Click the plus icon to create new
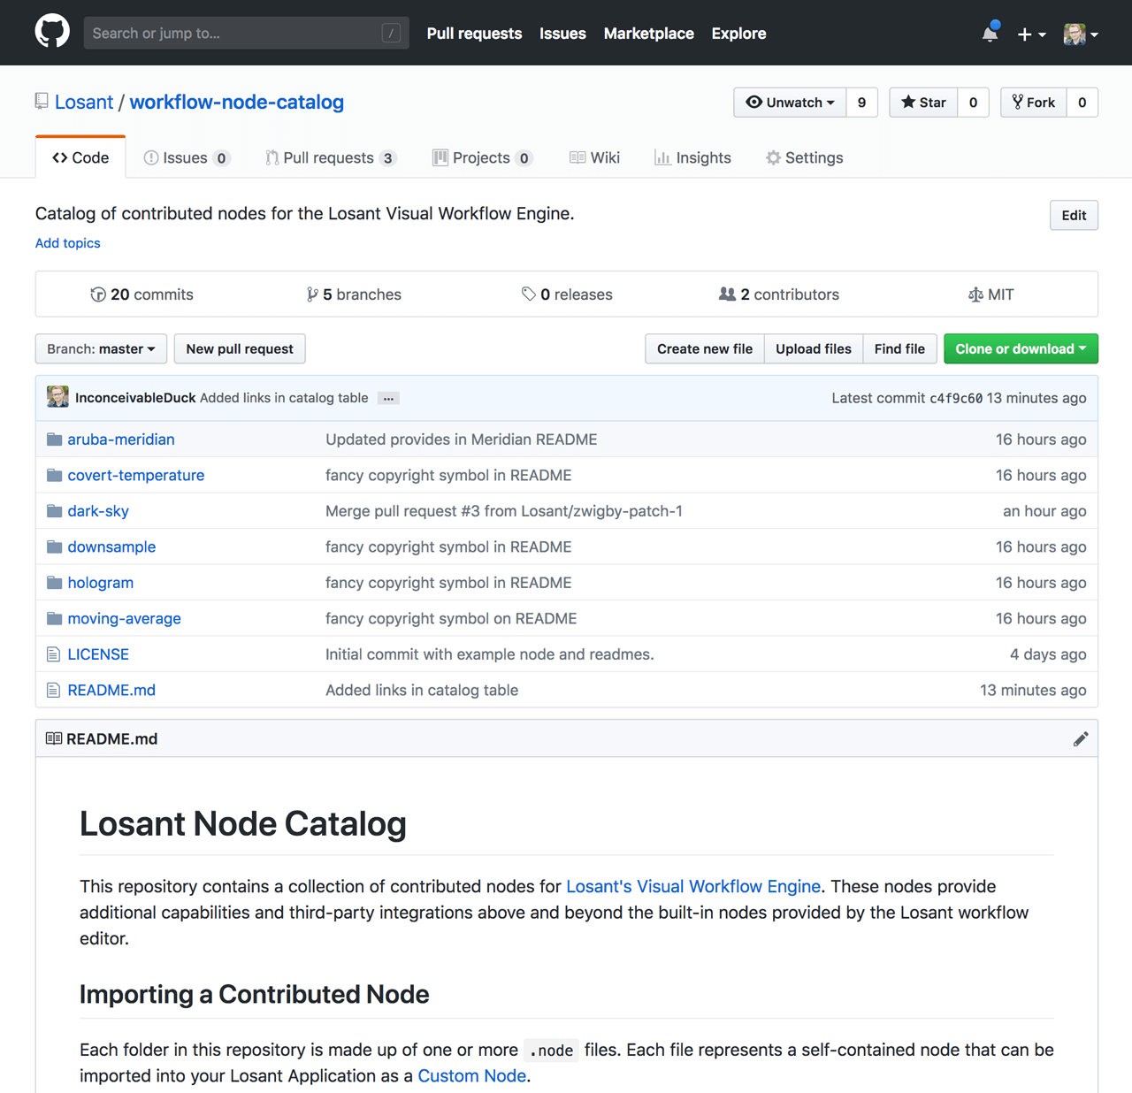 point(1025,34)
